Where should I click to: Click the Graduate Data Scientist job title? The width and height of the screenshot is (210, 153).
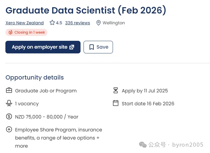[x=86, y=10]
